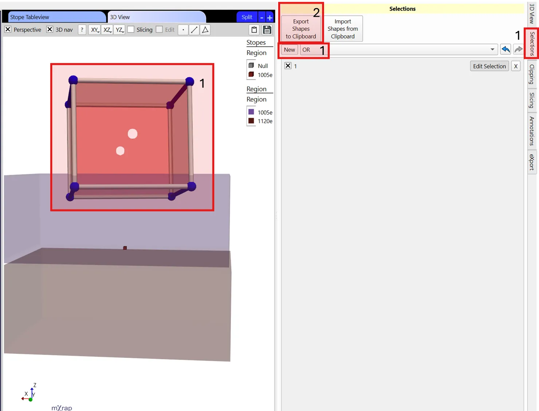The height and width of the screenshot is (411, 539).
Task: Click the clipboard copy icon in 3D toolbar
Action: 254,30
